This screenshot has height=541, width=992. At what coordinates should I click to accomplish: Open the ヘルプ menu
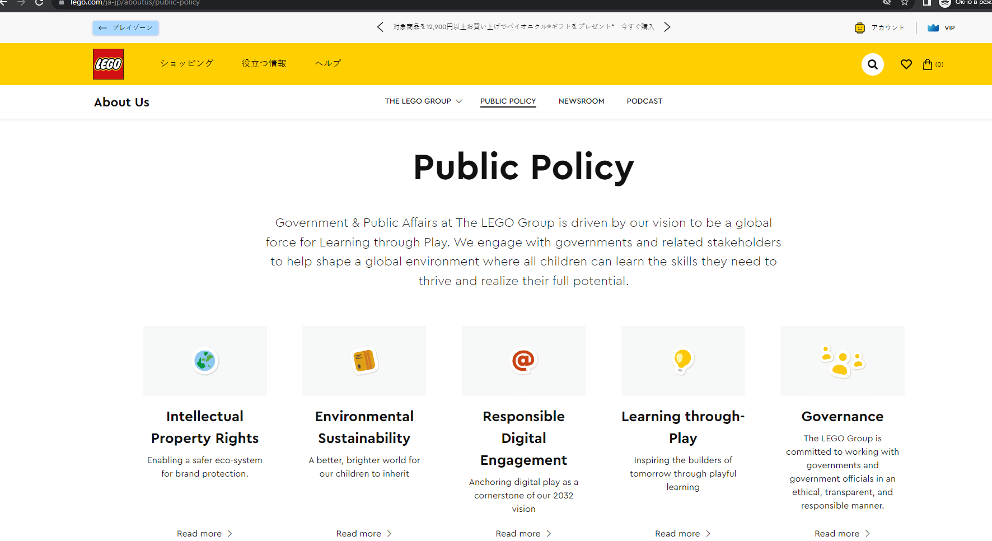[x=328, y=63]
